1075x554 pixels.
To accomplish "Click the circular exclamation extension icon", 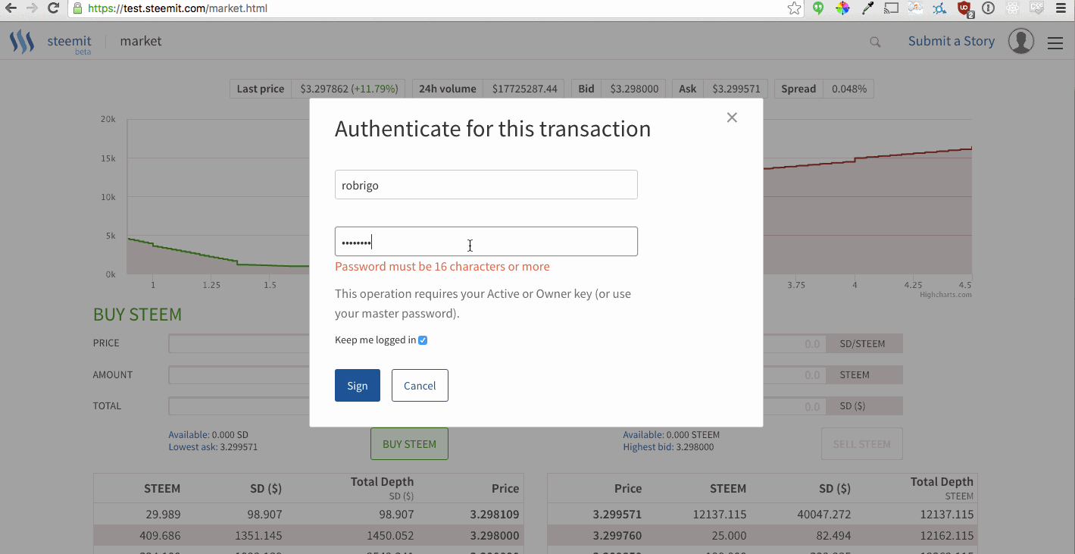I will point(989,9).
